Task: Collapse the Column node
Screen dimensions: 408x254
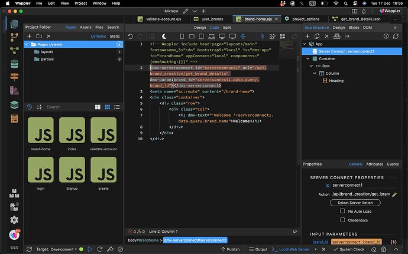Action: tap(315, 73)
